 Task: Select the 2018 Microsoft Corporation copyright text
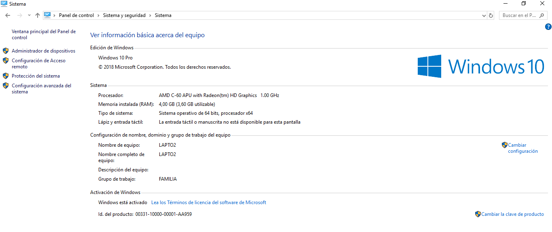point(165,67)
